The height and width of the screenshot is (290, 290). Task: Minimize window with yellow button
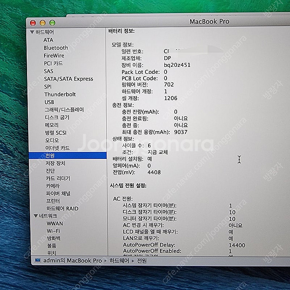pyautogui.click(x=43, y=23)
